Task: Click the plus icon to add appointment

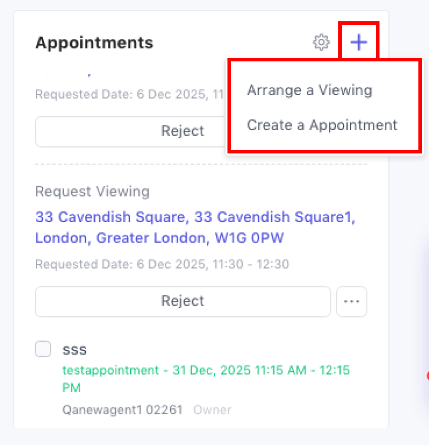Action: tap(358, 42)
